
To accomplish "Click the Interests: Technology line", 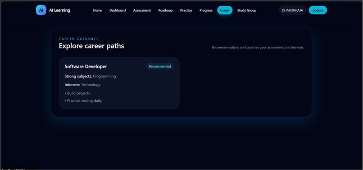I will (x=82, y=85).
